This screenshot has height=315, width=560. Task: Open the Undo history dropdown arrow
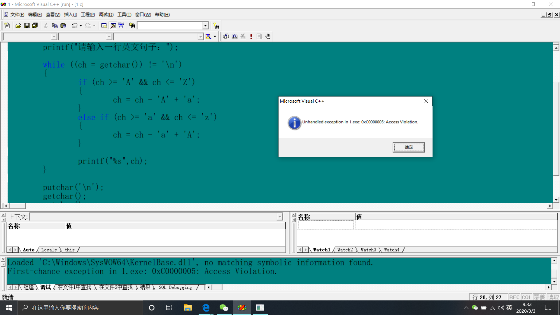tap(81, 26)
